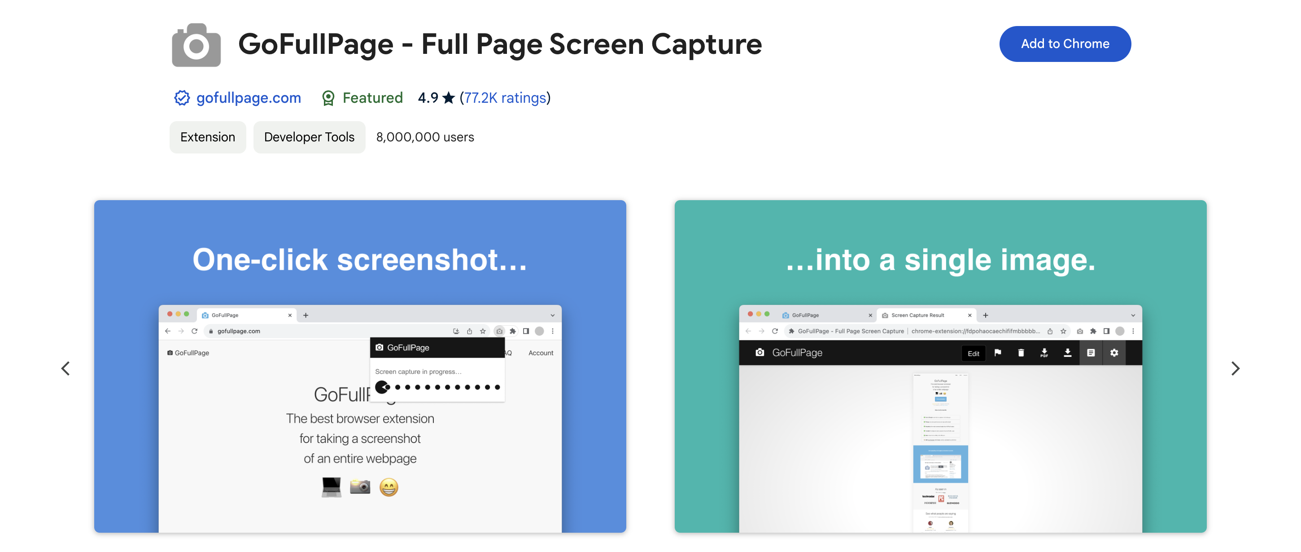
Task: Click the Developer Tools category tag
Action: (309, 136)
